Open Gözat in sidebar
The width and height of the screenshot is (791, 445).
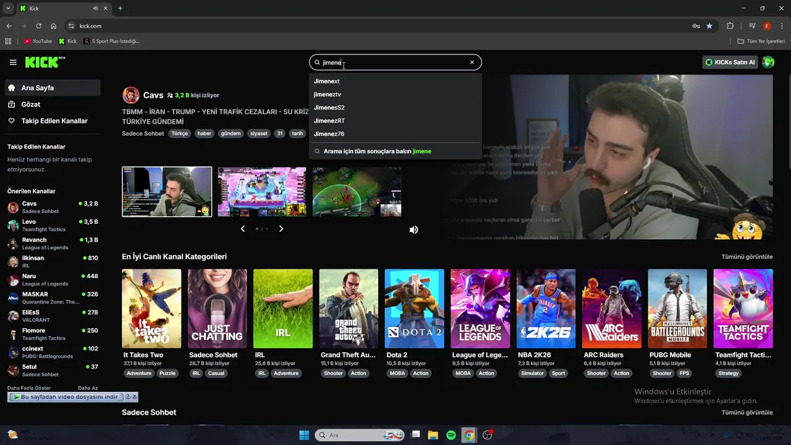pyautogui.click(x=53, y=104)
